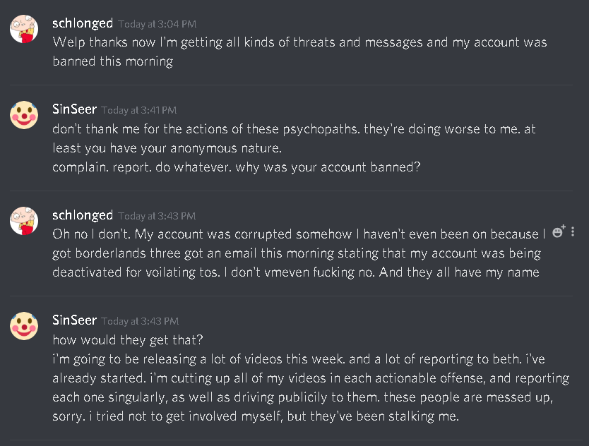Click schlonged's 'Today at 3:43 PM' timestamp
This screenshot has width=589, height=446.
[157, 216]
